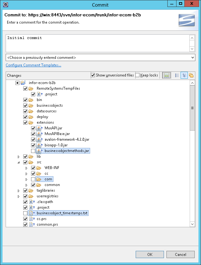
Task: Click the cc.prs file icon
Action: 31,219
